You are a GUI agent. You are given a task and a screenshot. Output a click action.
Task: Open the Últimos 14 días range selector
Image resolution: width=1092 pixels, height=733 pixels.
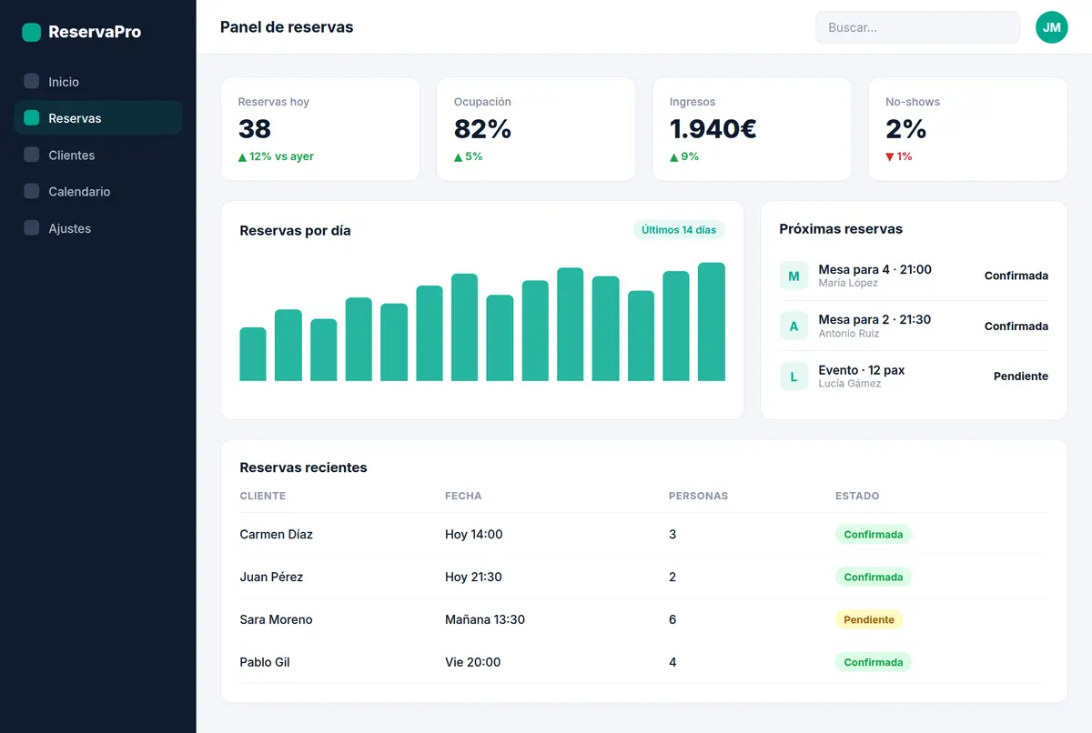click(x=679, y=230)
